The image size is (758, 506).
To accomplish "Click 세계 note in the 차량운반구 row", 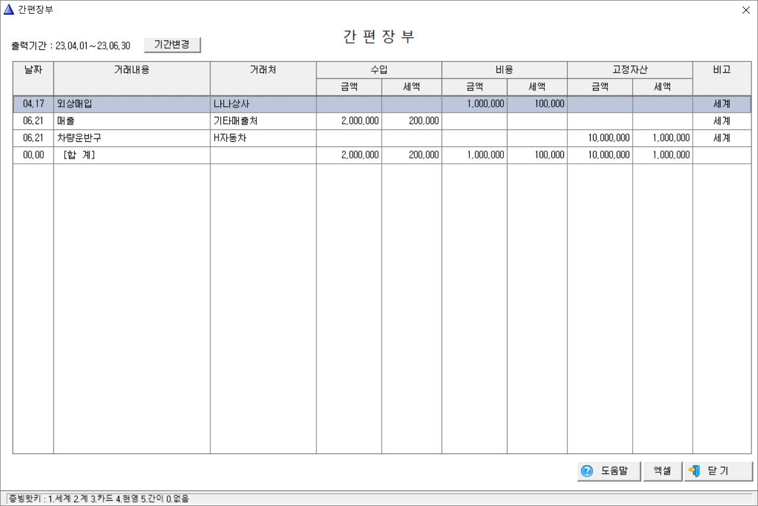I will click(x=722, y=138).
